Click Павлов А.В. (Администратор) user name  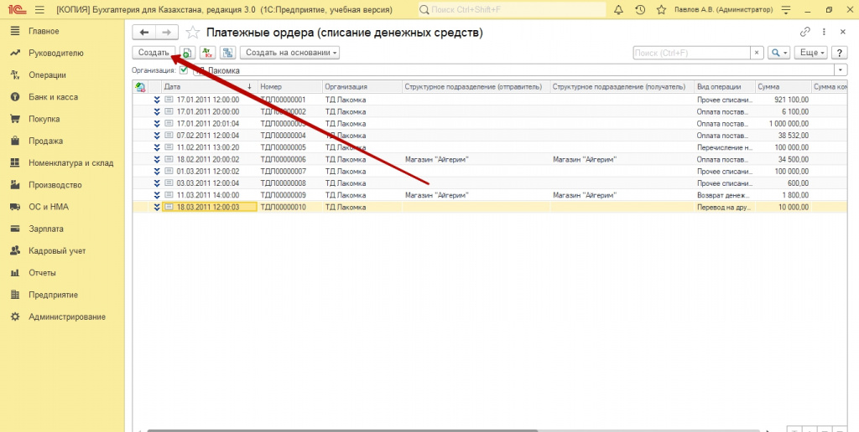(723, 10)
